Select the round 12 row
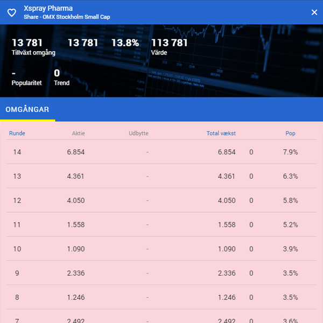Image resolution: width=323 pixels, height=323 pixels. point(161,201)
